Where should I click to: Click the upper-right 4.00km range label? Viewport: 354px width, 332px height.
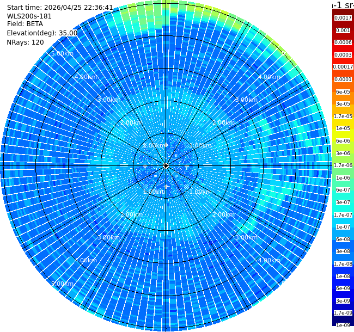tap(269, 77)
